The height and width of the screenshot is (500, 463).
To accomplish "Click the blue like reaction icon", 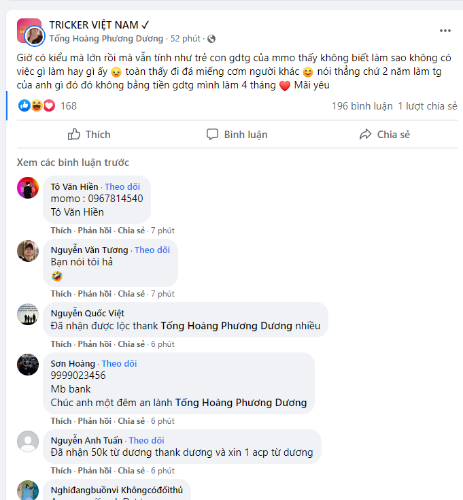I will (24, 105).
